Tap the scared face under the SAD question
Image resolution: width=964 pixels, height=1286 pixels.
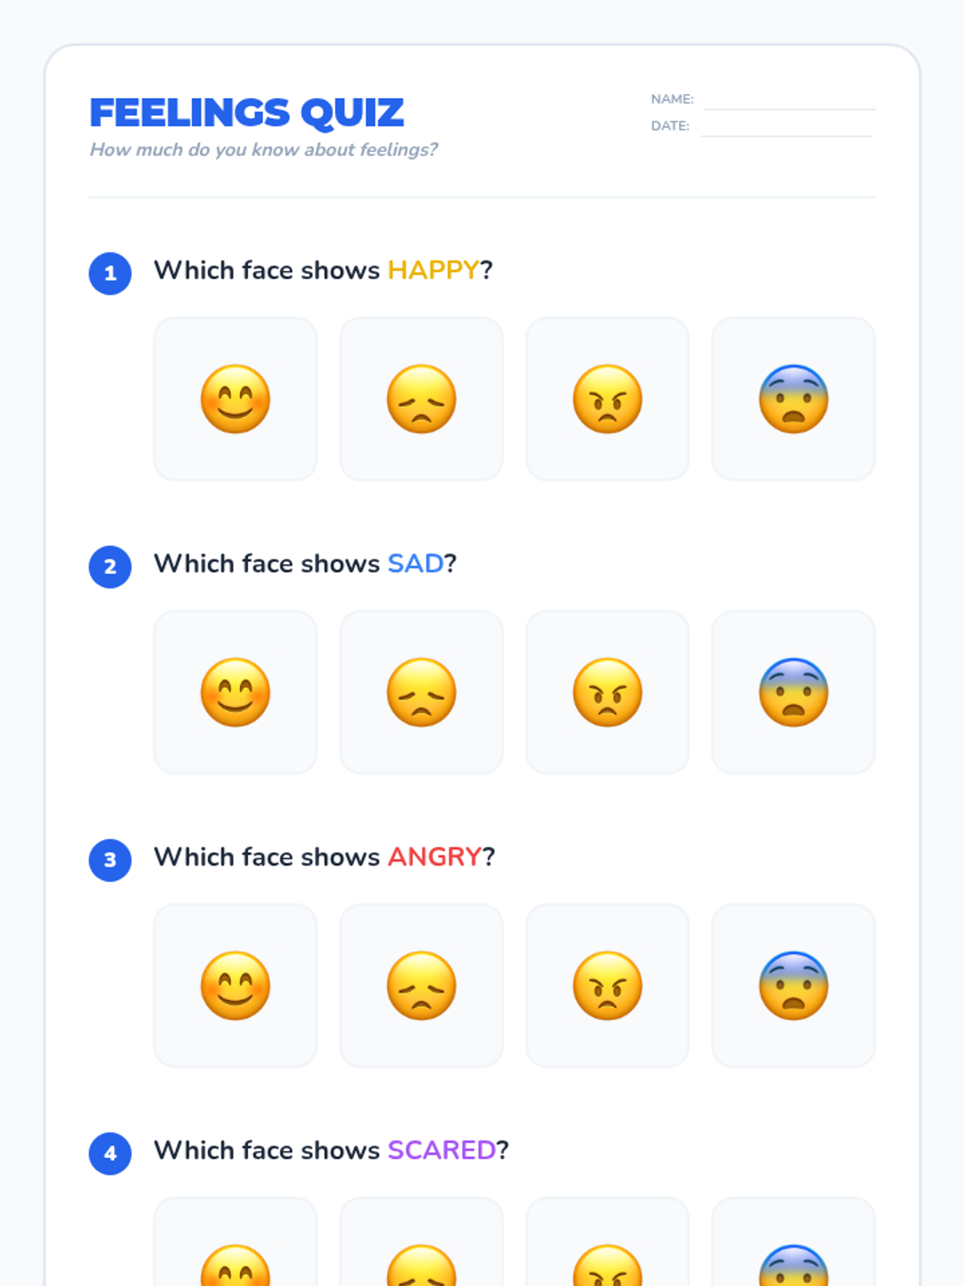[794, 692]
